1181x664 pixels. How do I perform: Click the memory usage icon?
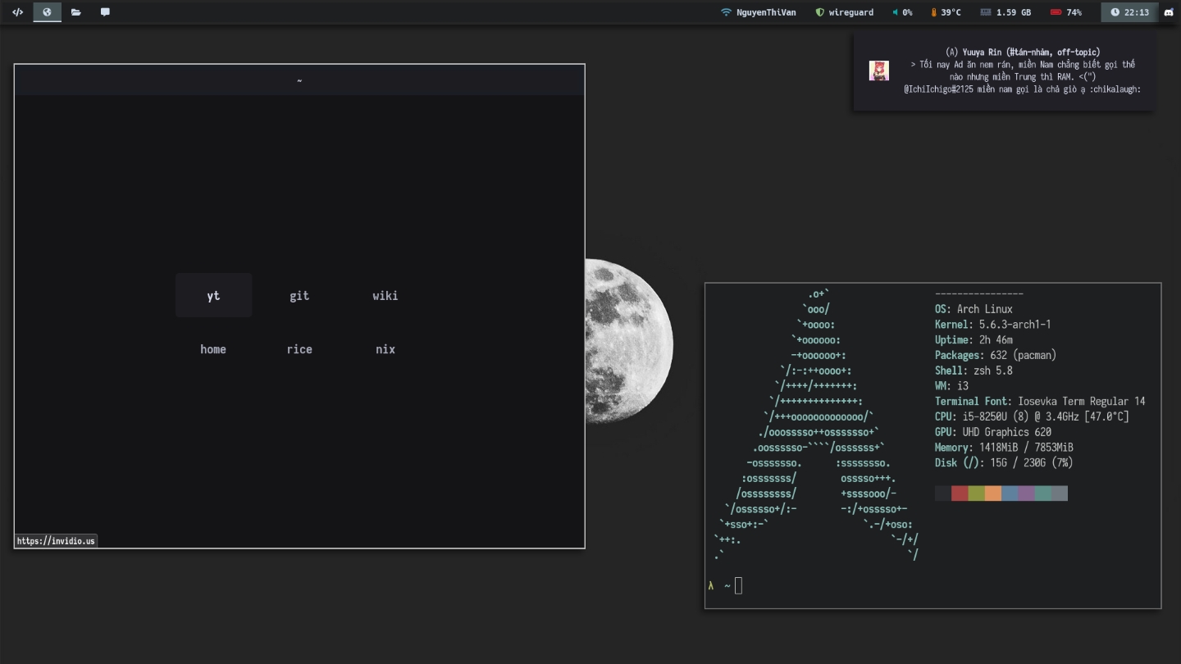[986, 12]
